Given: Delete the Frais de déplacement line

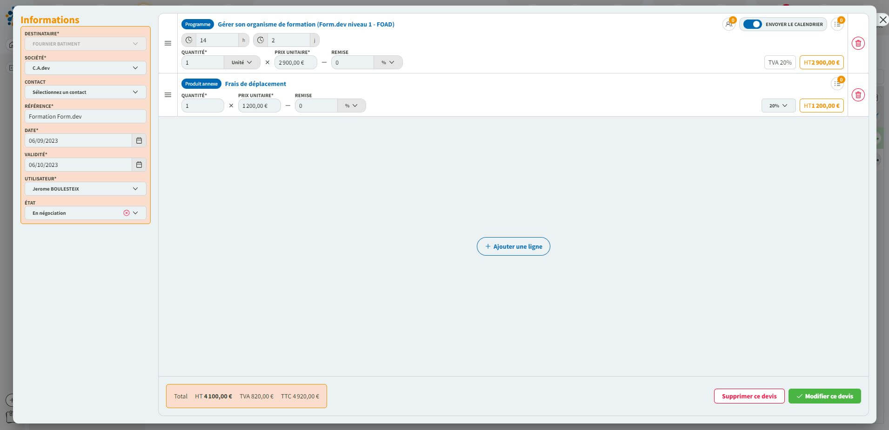Looking at the screenshot, I should (858, 95).
